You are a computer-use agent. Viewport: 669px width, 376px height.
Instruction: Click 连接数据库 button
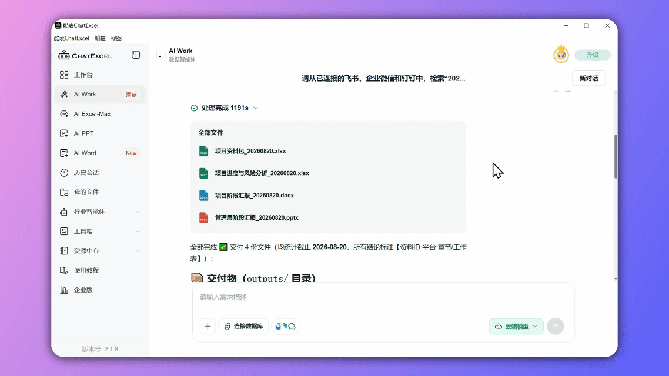pos(243,327)
